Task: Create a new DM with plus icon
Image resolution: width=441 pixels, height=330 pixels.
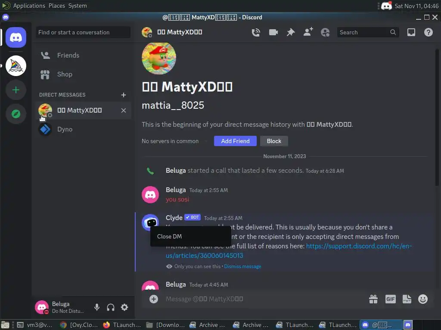Action: pos(124,95)
